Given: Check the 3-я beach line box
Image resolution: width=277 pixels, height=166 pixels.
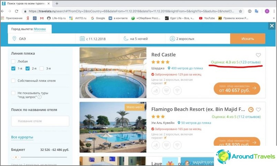Looking at the screenshot, I should point(42,68).
